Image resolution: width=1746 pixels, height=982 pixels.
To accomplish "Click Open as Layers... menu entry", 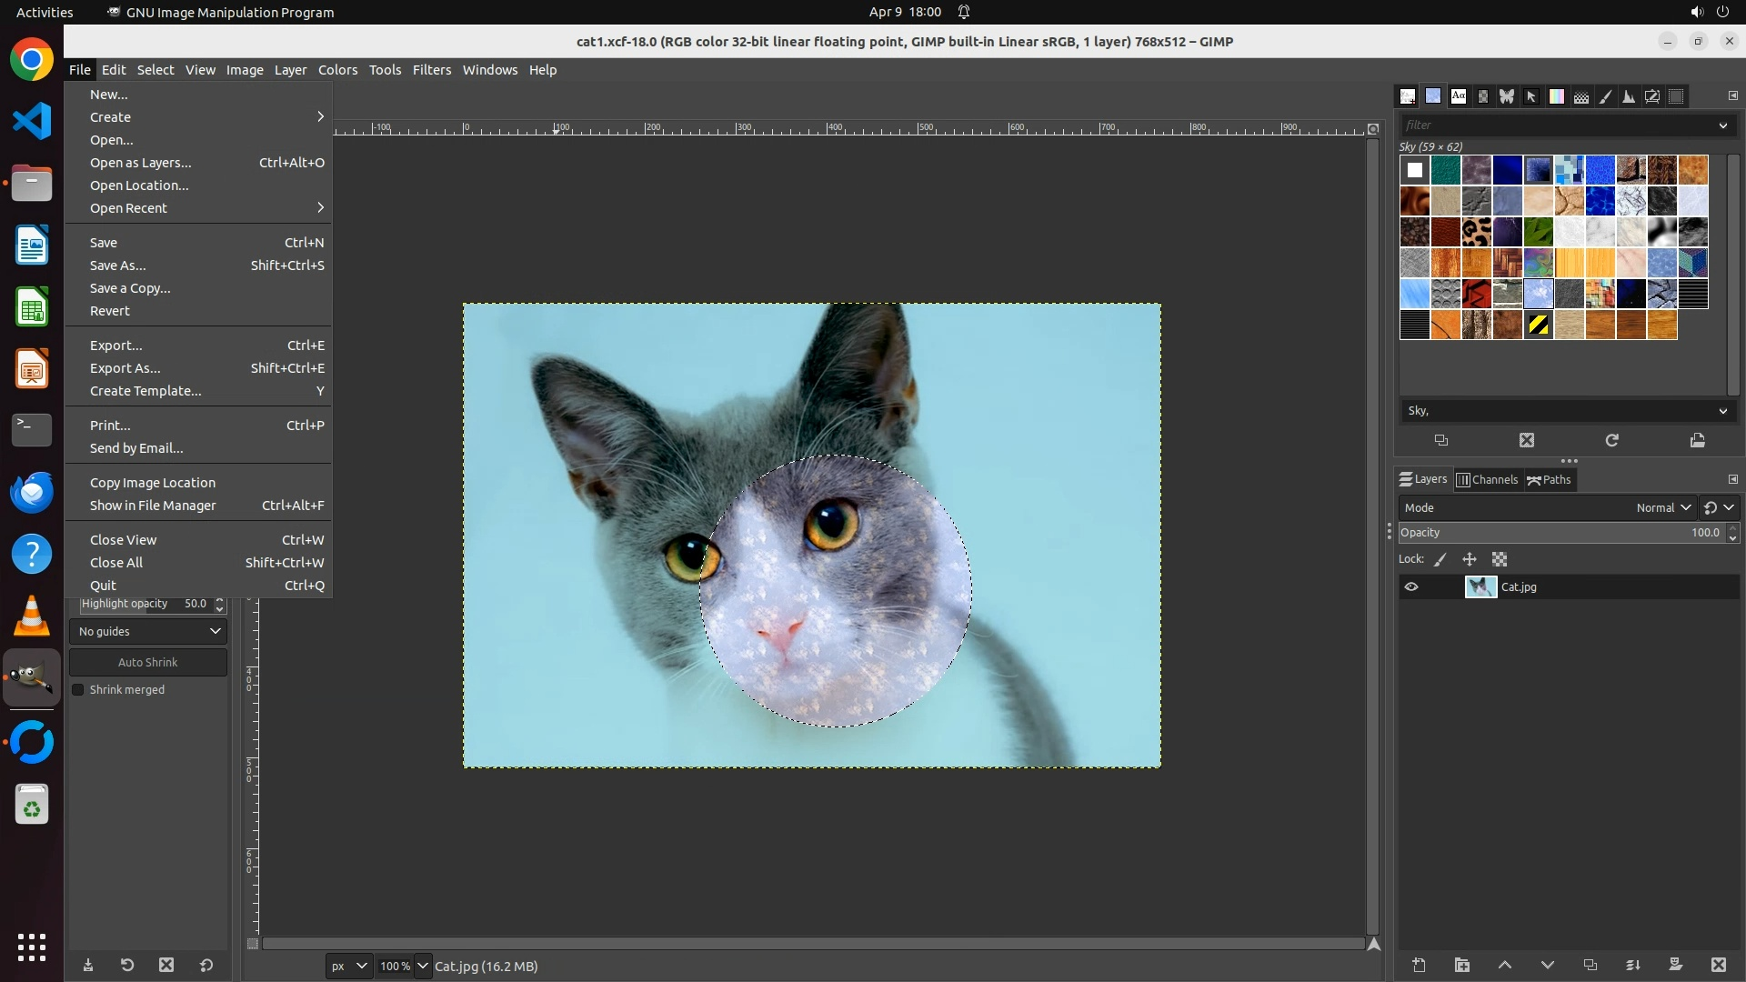I will click(140, 163).
